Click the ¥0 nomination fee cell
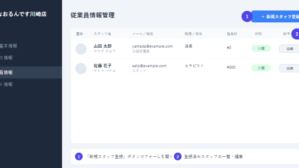 [x=229, y=48]
